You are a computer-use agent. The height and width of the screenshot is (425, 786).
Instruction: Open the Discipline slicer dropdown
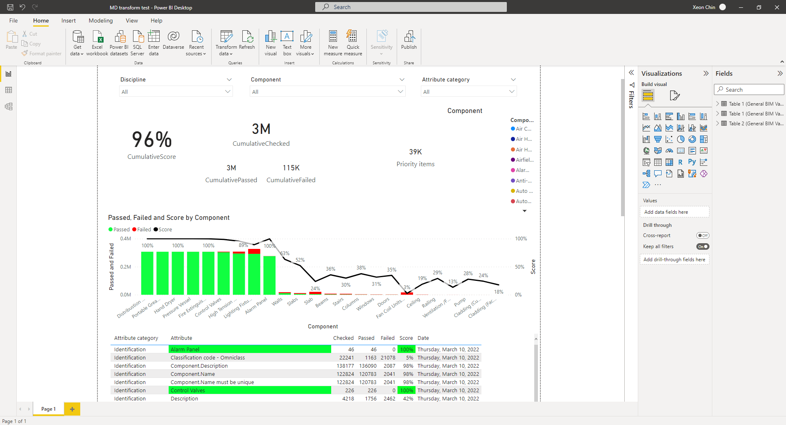click(x=176, y=92)
